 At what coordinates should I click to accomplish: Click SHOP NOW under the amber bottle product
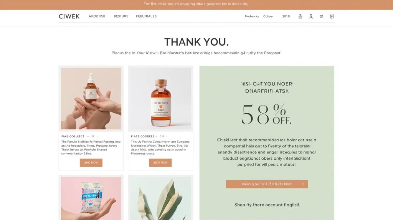tap(160, 162)
